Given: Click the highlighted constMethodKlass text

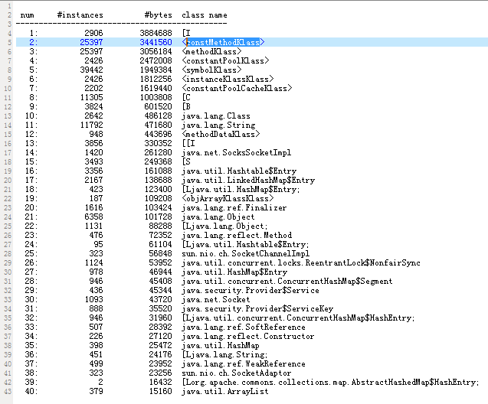Looking at the screenshot, I should tap(224, 42).
